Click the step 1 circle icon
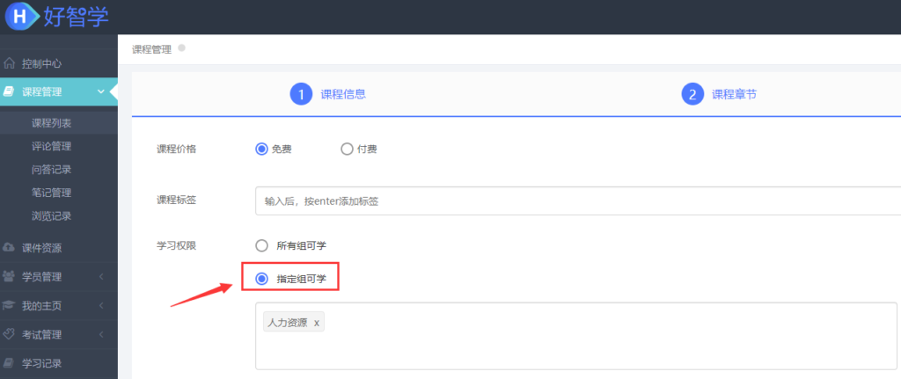Image resolution: width=901 pixels, height=379 pixels. pos(301,95)
